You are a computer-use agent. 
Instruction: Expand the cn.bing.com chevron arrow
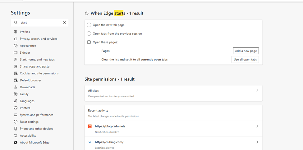pyautogui.click(x=257, y=142)
